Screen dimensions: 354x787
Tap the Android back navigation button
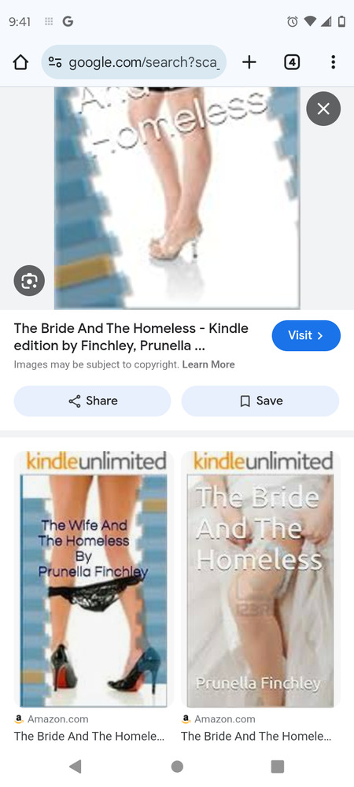(76, 766)
